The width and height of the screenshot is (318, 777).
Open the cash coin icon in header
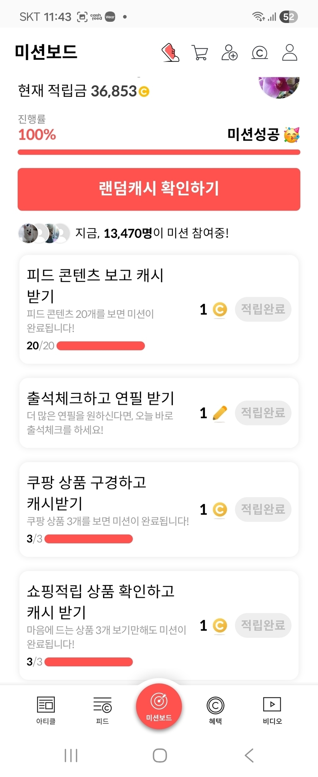pyautogui.click(x=259, y=52)
